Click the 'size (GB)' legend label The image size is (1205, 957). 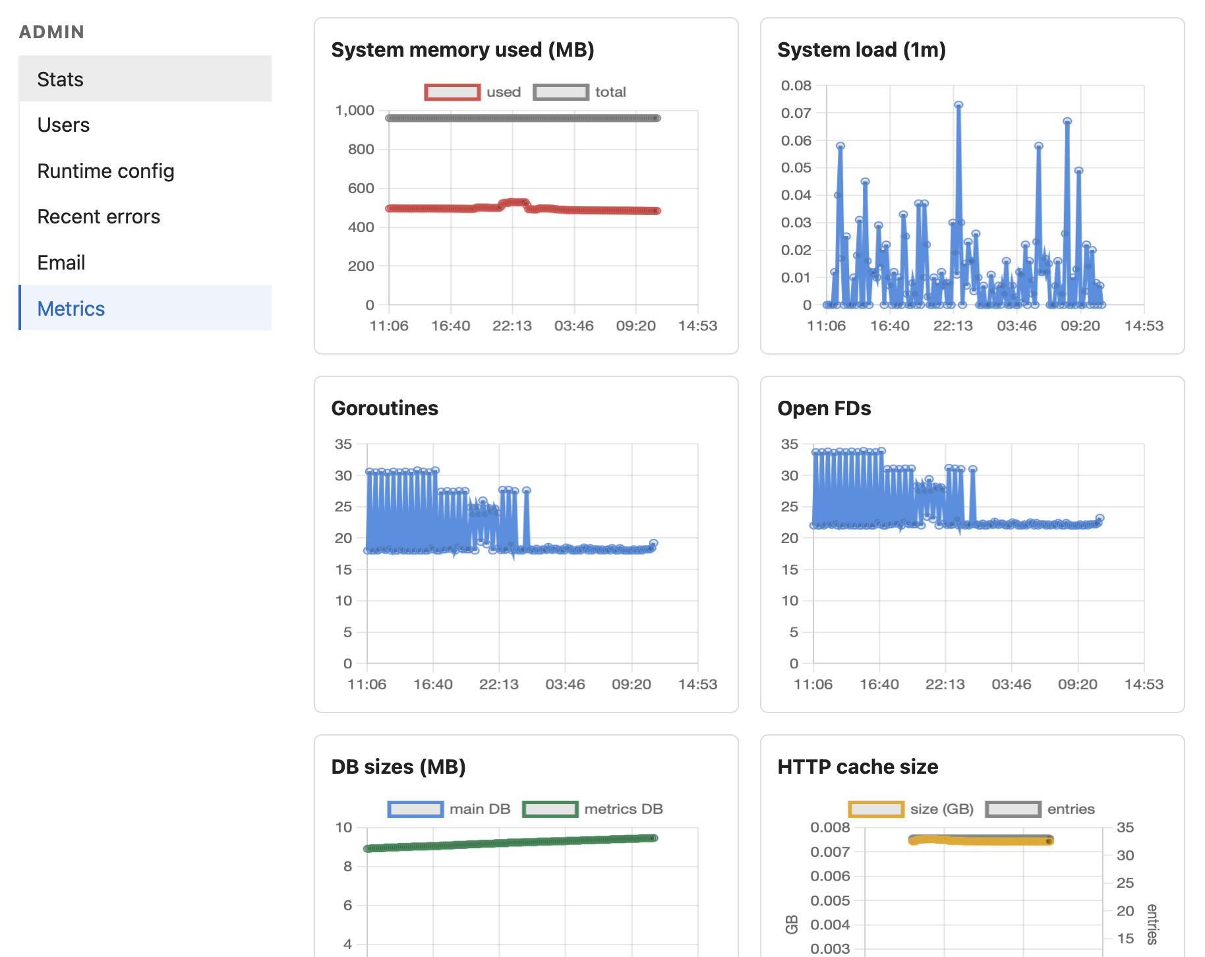click(942, 809)
